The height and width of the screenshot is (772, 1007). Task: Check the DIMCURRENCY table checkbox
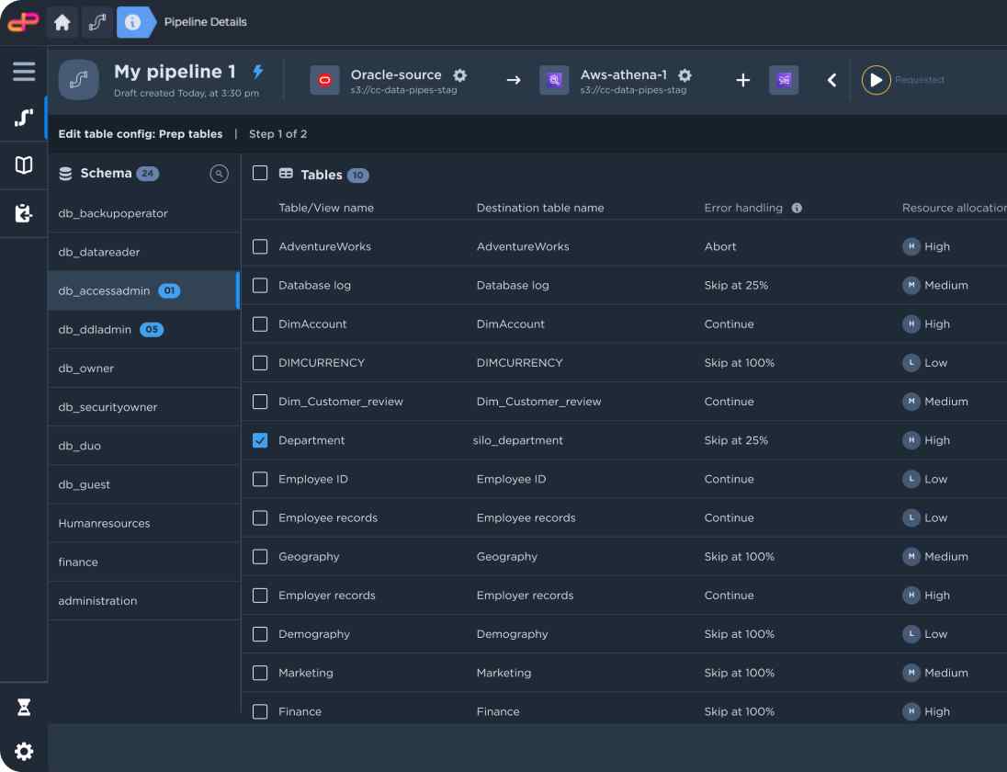[x=260, y=363]
